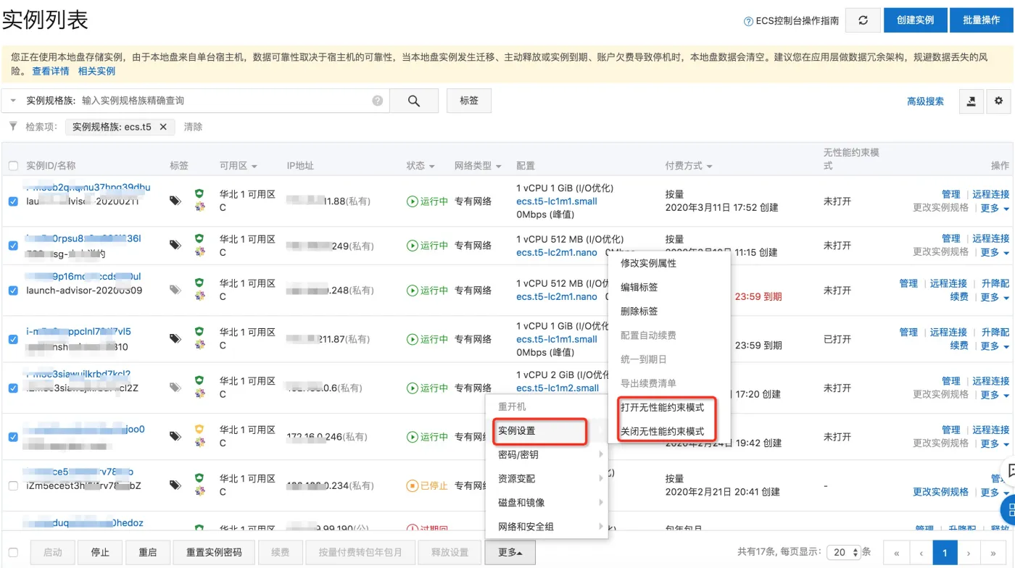Select 编辑标签 menu entry
Screen dimensions: 1015x568
click(639, 287)
